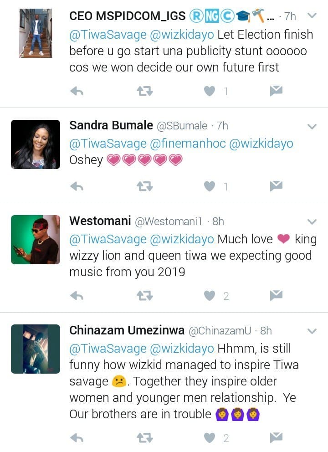Retweet Sandra Bumale's Oshey tweet
The width and height of the screenshot is (328, 452).
click(x=145, y=186)
